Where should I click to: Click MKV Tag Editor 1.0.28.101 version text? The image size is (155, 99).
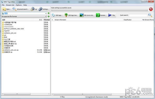point(130,97)
